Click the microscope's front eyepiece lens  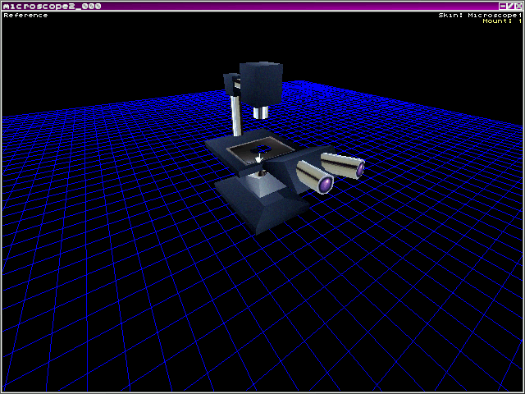325,186
